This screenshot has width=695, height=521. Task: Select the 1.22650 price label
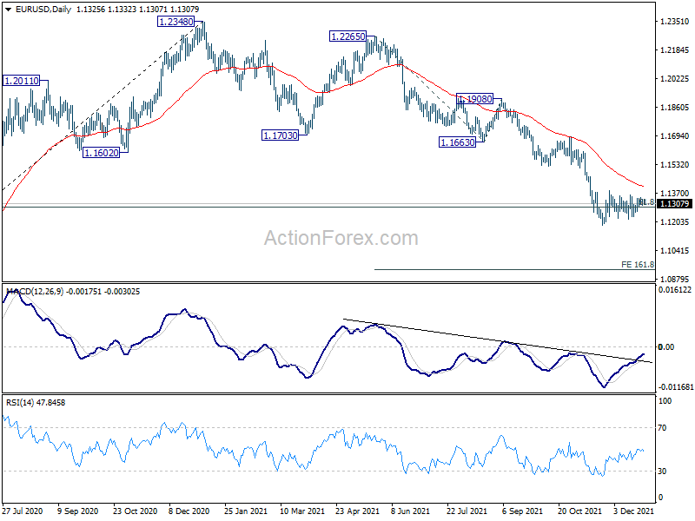tap(348, 36)
